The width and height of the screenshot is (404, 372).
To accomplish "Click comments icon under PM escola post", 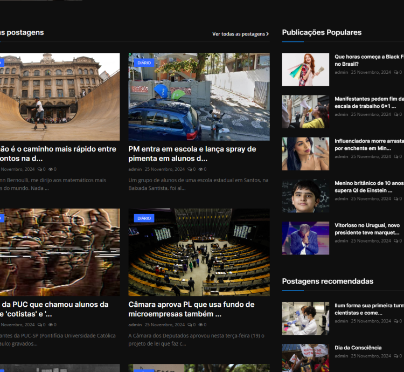I will click(x=190, y=169).
